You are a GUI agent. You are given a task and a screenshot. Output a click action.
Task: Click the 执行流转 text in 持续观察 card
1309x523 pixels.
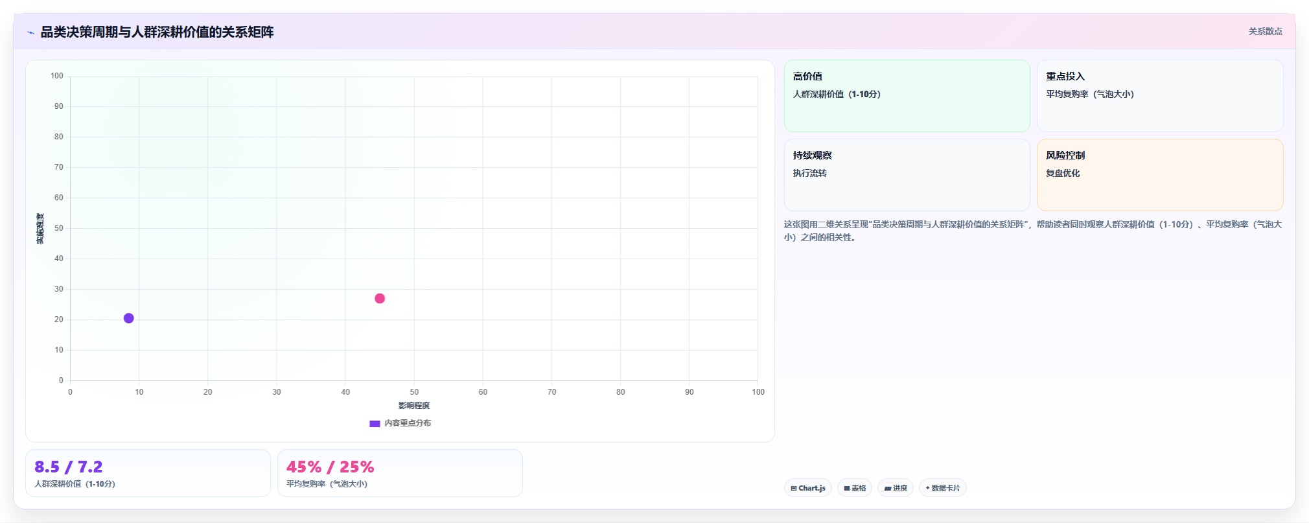click(810, 173)
